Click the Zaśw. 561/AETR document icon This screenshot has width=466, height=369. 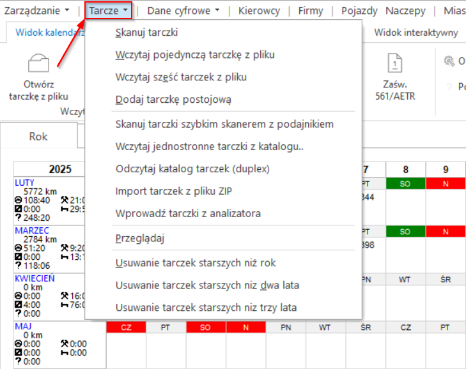pos(394,63)
